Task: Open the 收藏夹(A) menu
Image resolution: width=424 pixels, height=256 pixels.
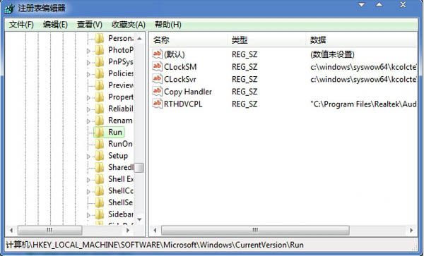Action: point(129,25)
